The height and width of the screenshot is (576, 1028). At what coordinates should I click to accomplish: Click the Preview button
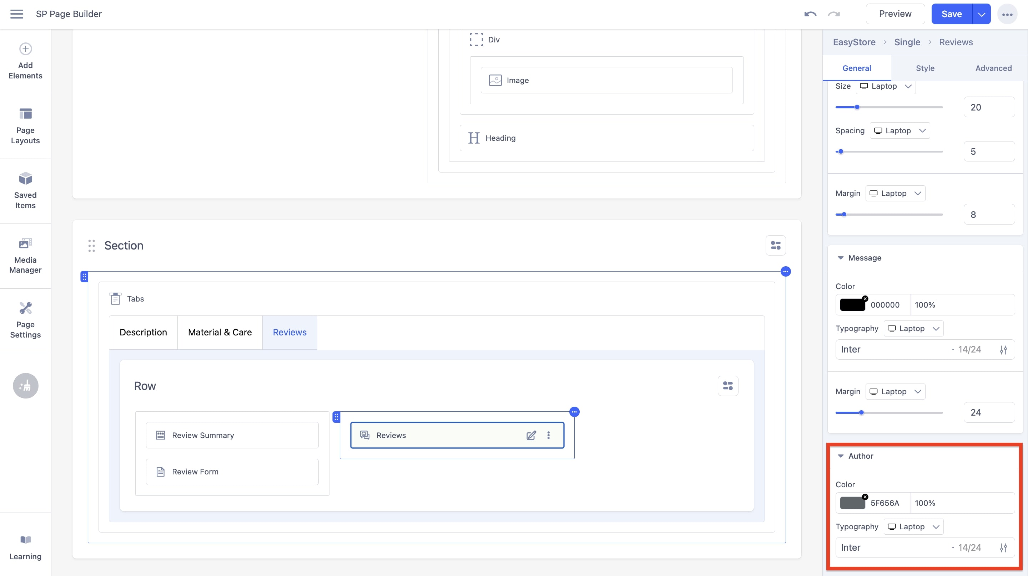pyautogui.click(x=896, y=14)
